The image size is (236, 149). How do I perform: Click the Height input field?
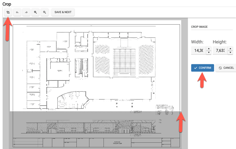[x=220, y=51]
